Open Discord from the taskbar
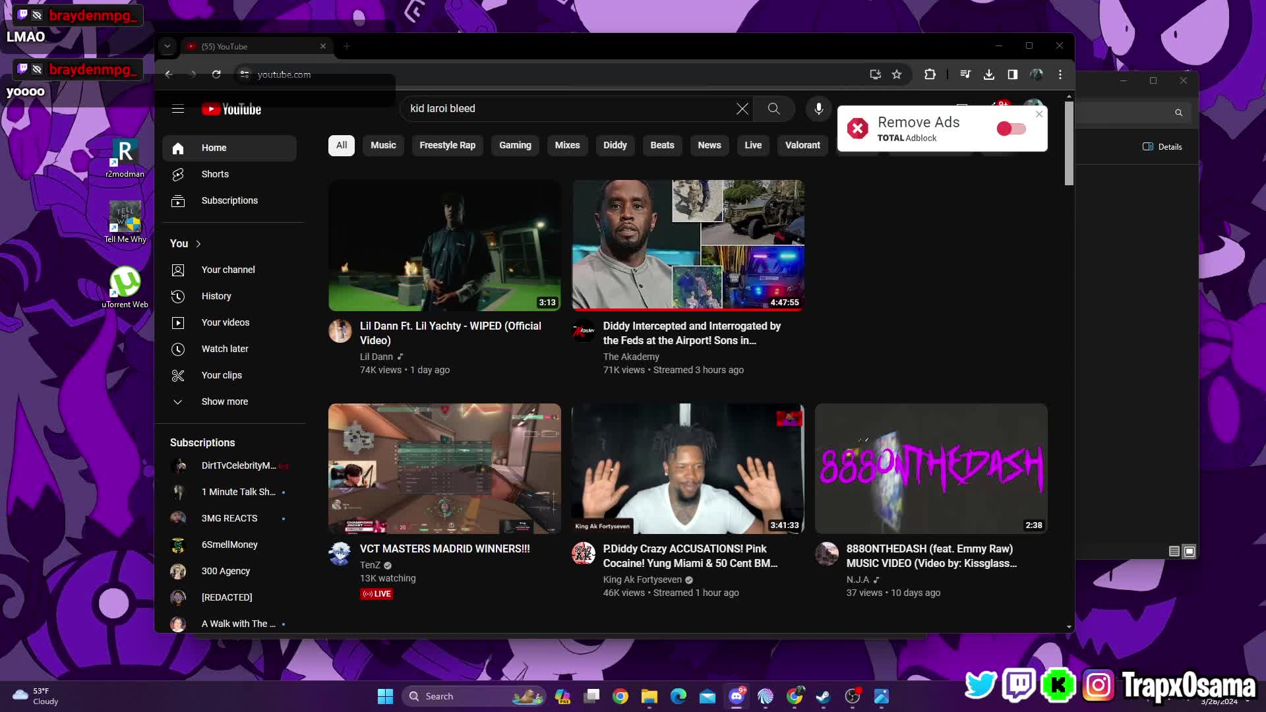The height and width of the screenshot is (712, 1266). tap(737, 697)
